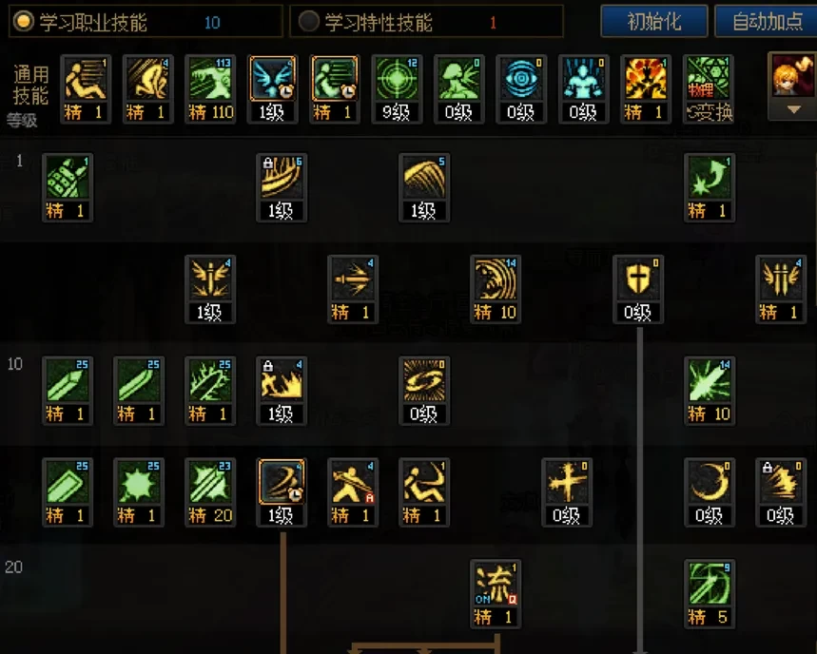Click the crescent moon slash skill icon
Image resolution: width=817 pixels, height=654 pixels.
tap(710, 492)
